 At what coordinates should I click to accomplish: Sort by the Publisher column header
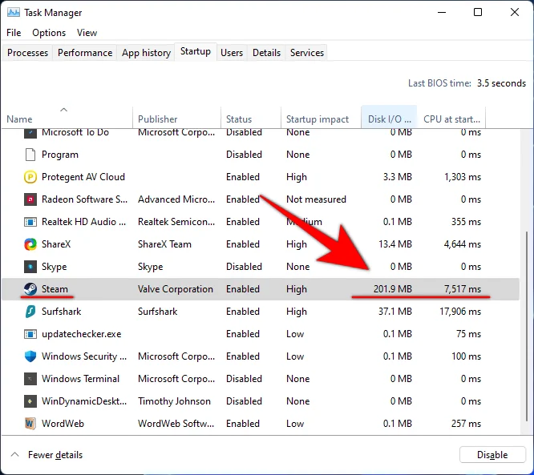pos(176,117)
